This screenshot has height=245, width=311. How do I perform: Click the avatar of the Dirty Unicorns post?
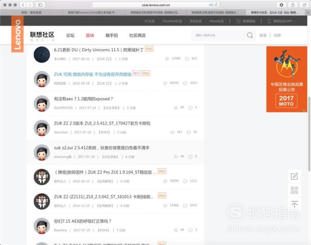click(x=42, y=55)
